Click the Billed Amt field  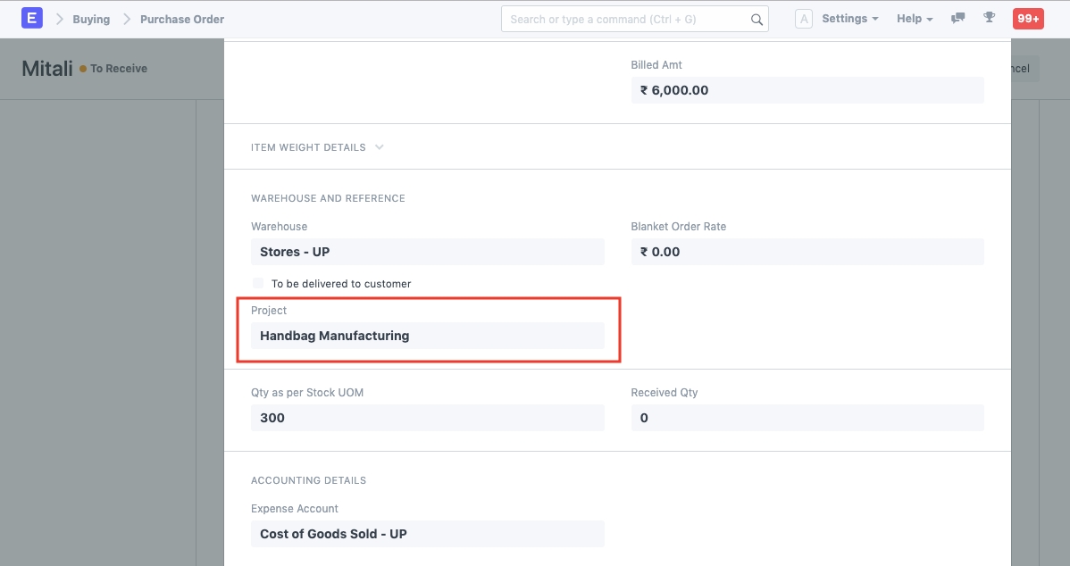point(807,90)
